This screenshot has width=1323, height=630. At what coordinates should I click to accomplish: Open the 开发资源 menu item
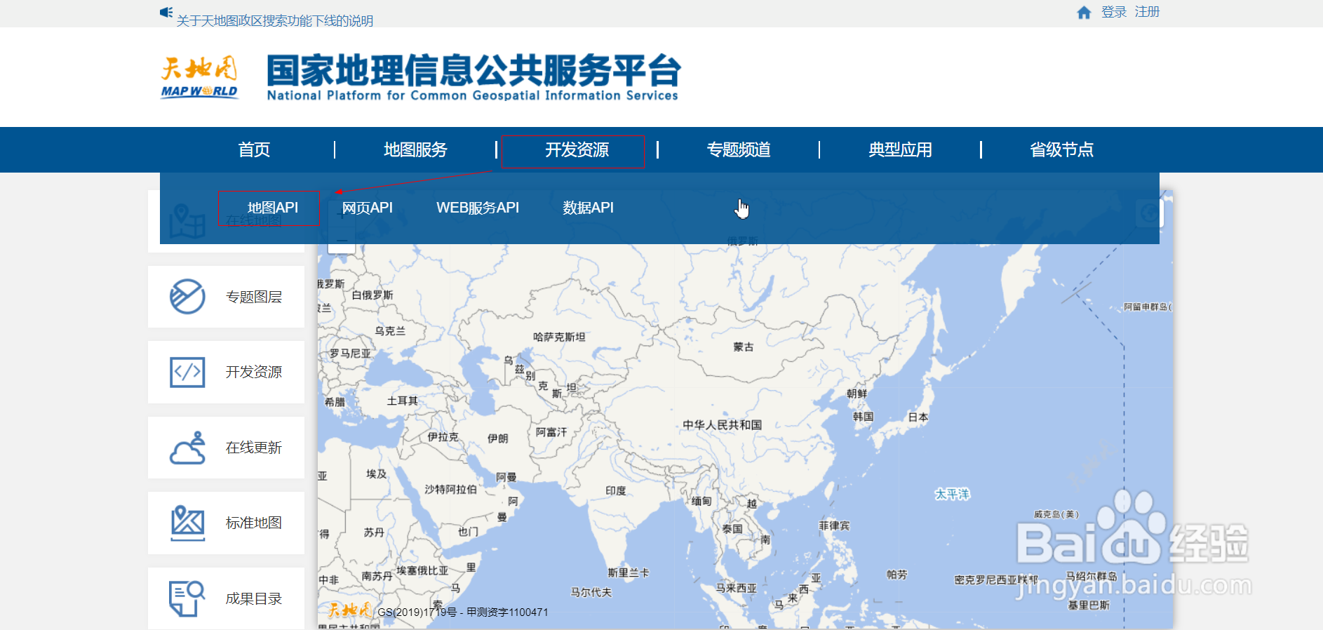pyautogui.click(x=577, y=149)
